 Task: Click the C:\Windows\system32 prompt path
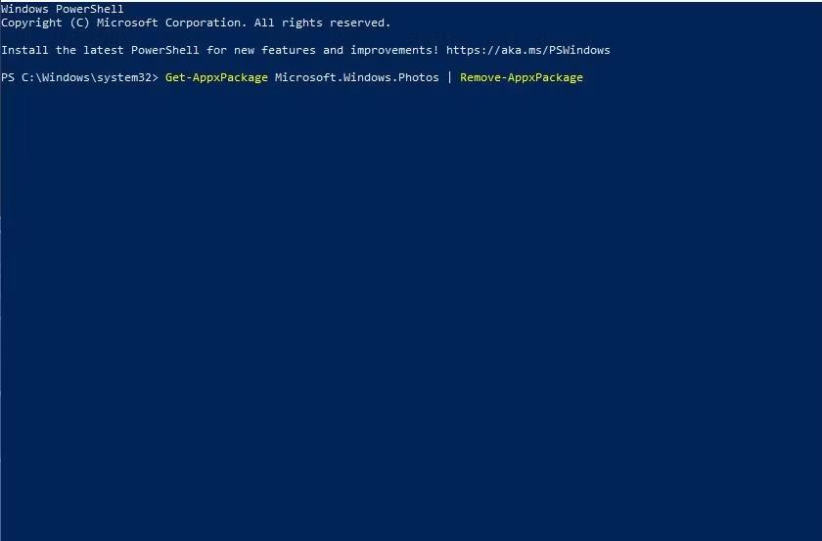pyautogui.click(x=86, y=77)
